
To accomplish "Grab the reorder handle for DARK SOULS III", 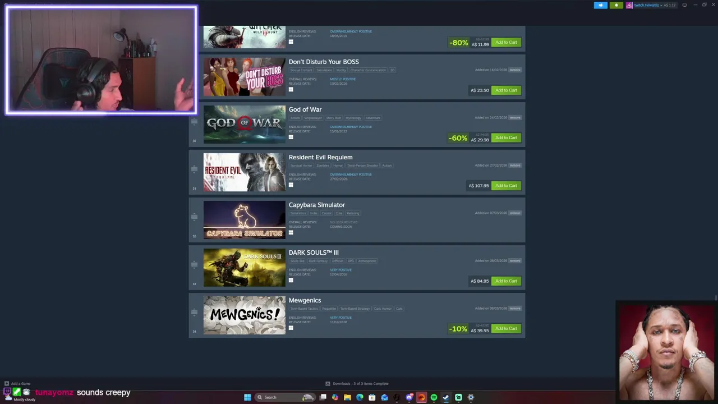I will (x=194, y=264).
